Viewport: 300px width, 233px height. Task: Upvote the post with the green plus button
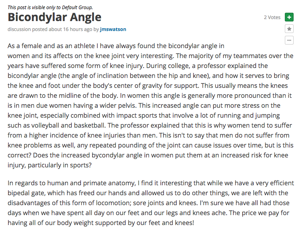point(289,17)
